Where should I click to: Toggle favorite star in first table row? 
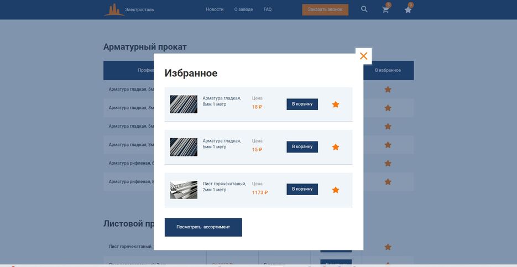[x=388, y=90]
